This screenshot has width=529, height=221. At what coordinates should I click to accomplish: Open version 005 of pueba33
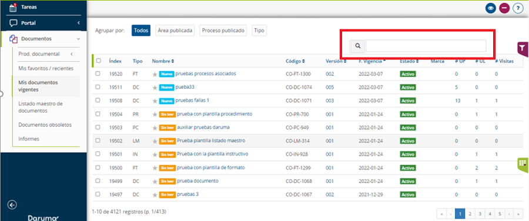click(x=330, y=88)
